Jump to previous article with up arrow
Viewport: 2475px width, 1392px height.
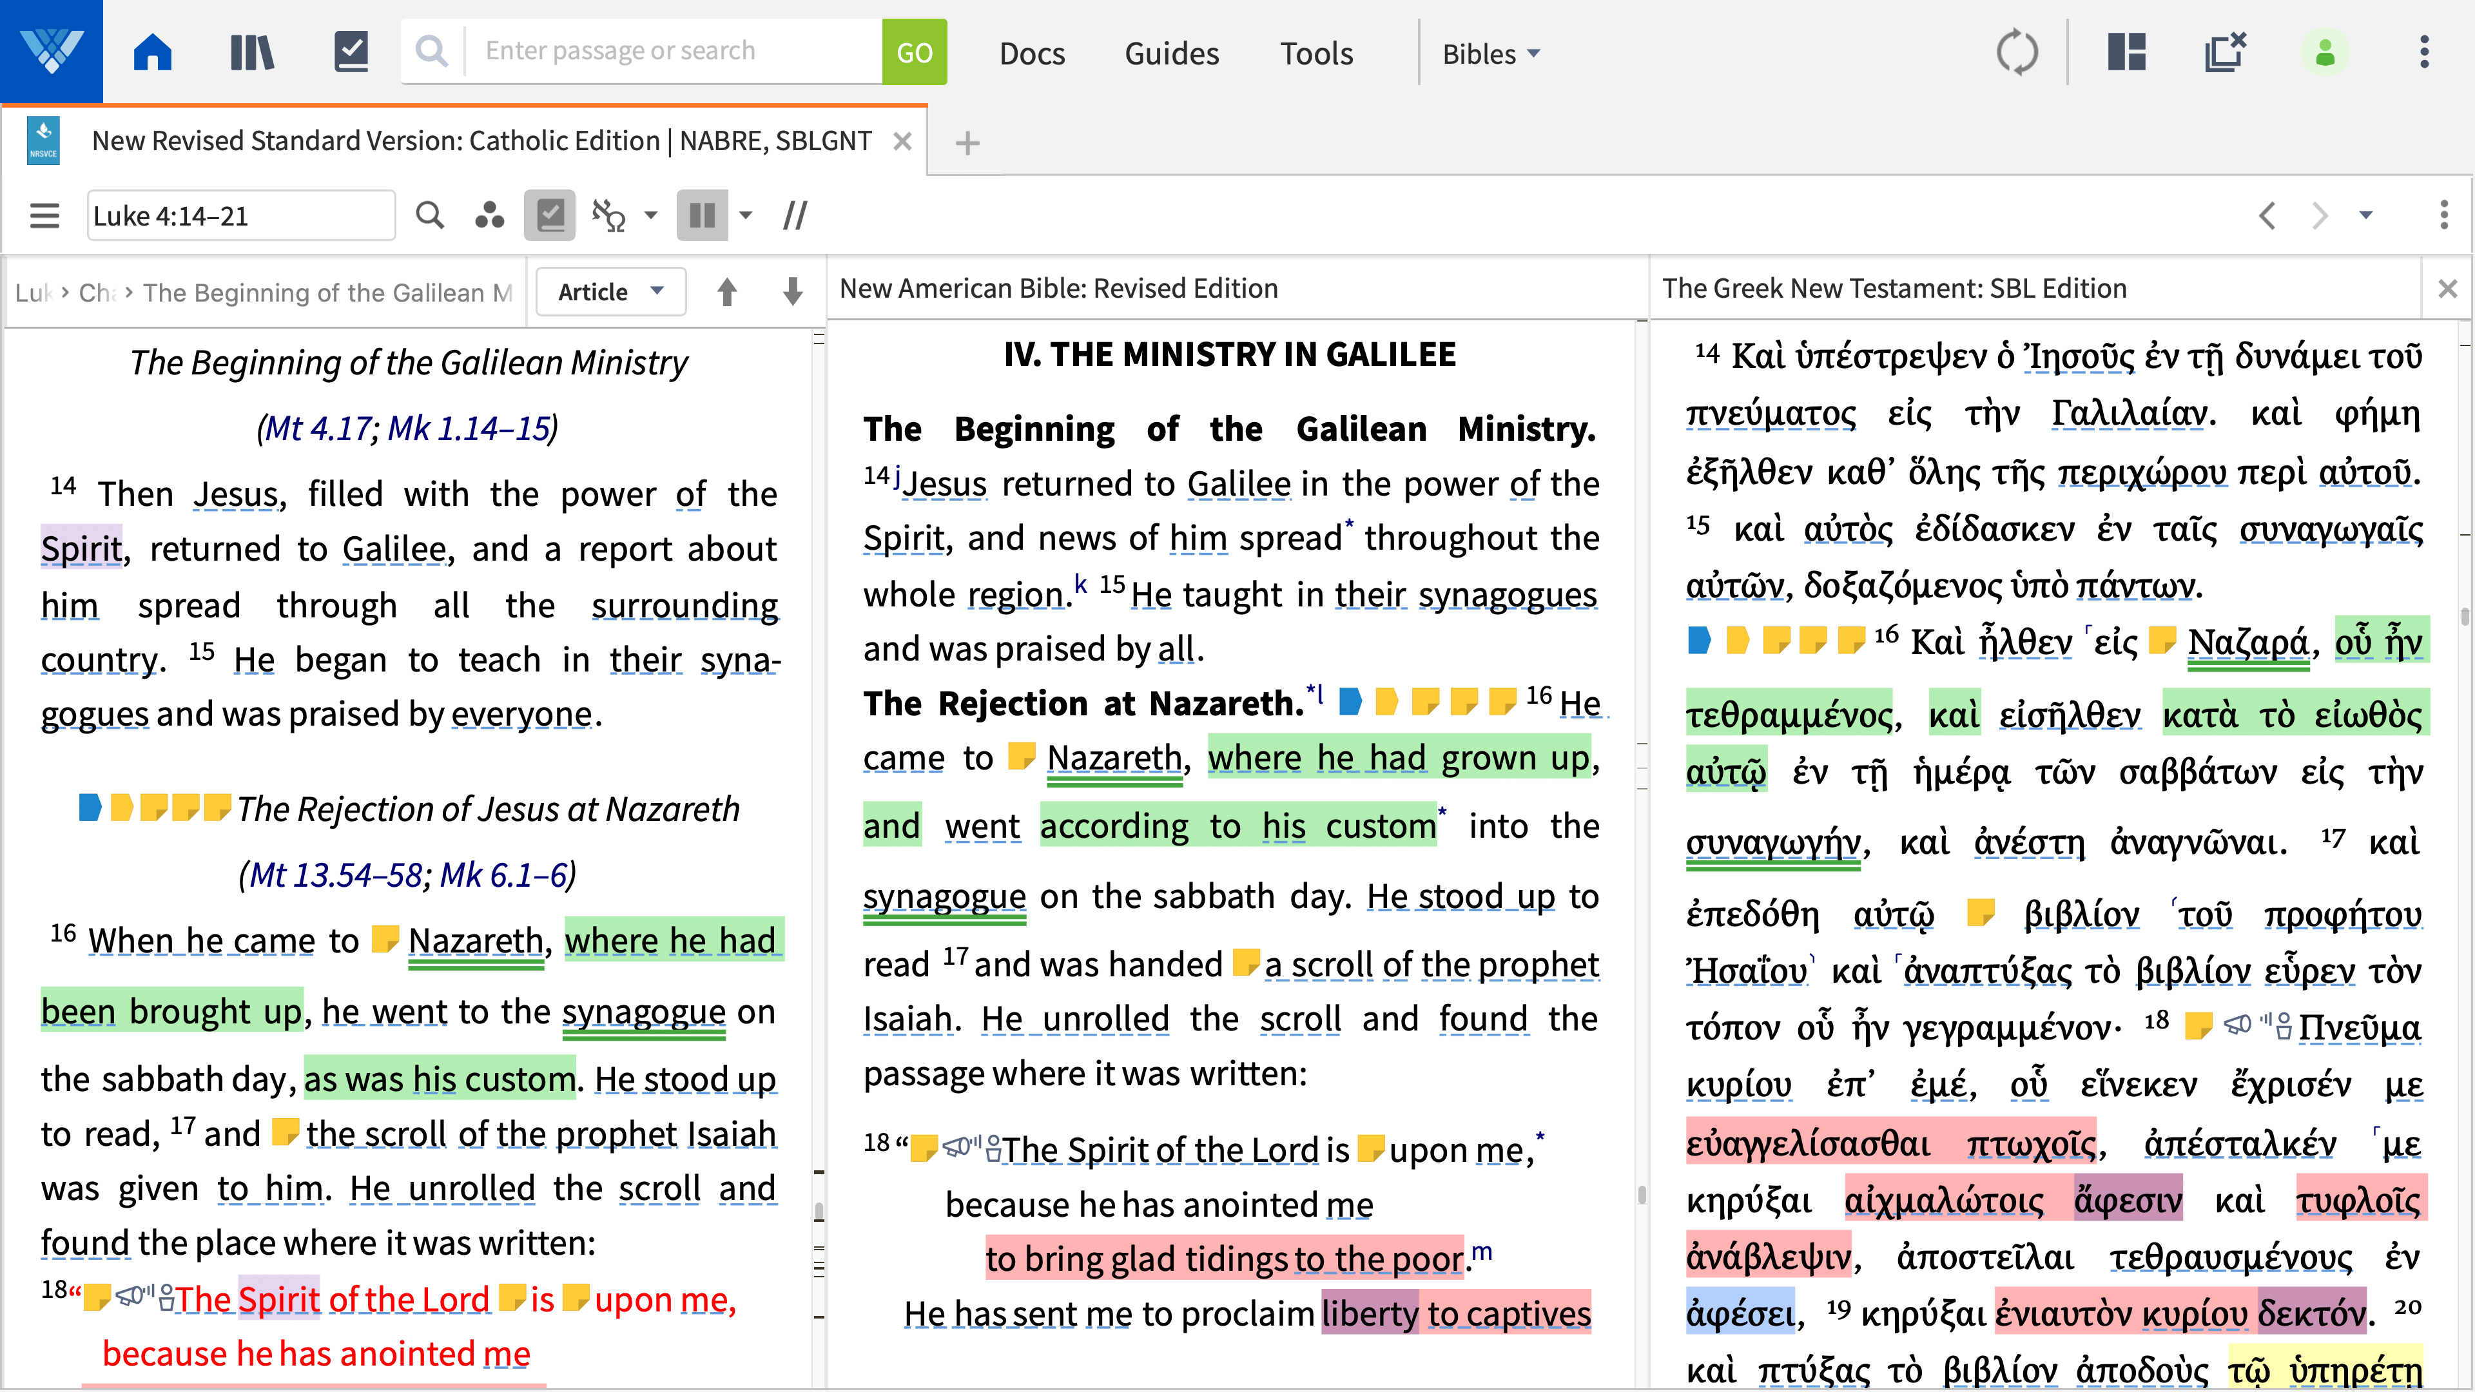[727, 291]
